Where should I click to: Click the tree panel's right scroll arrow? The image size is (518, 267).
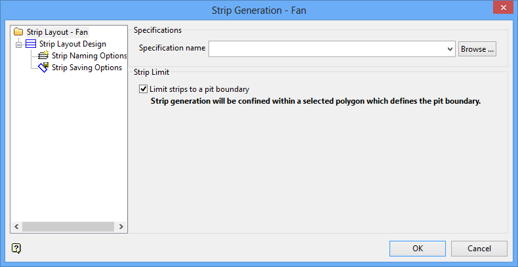[122, 226]
